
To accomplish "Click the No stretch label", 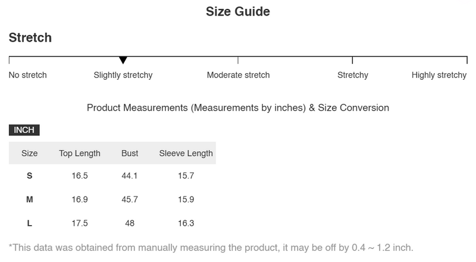I will tap(27, 75).
